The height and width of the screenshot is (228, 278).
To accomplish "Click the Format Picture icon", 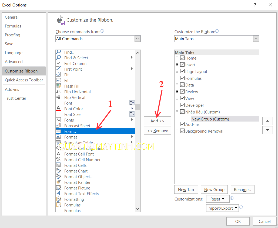I will point(58,188).
